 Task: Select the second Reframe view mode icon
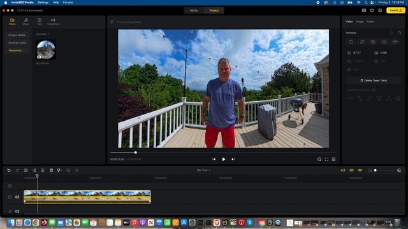(x=362, y=42)
